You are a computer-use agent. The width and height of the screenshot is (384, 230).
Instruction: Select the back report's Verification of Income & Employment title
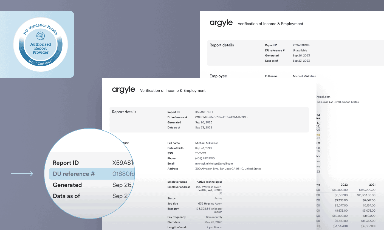(270, 24)
